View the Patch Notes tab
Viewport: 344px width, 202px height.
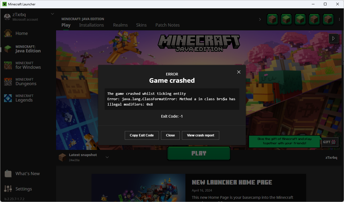(167, 25)
